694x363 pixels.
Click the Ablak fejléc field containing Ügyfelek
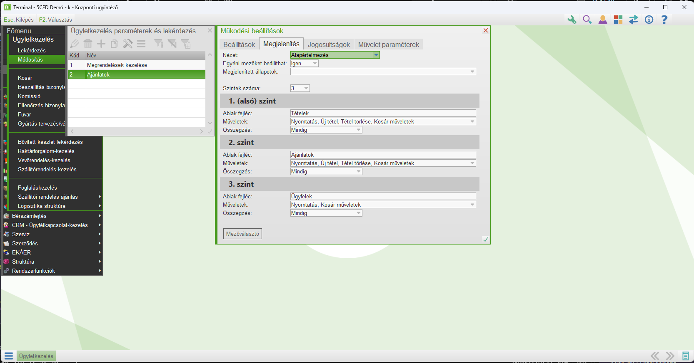coord(383,196)
